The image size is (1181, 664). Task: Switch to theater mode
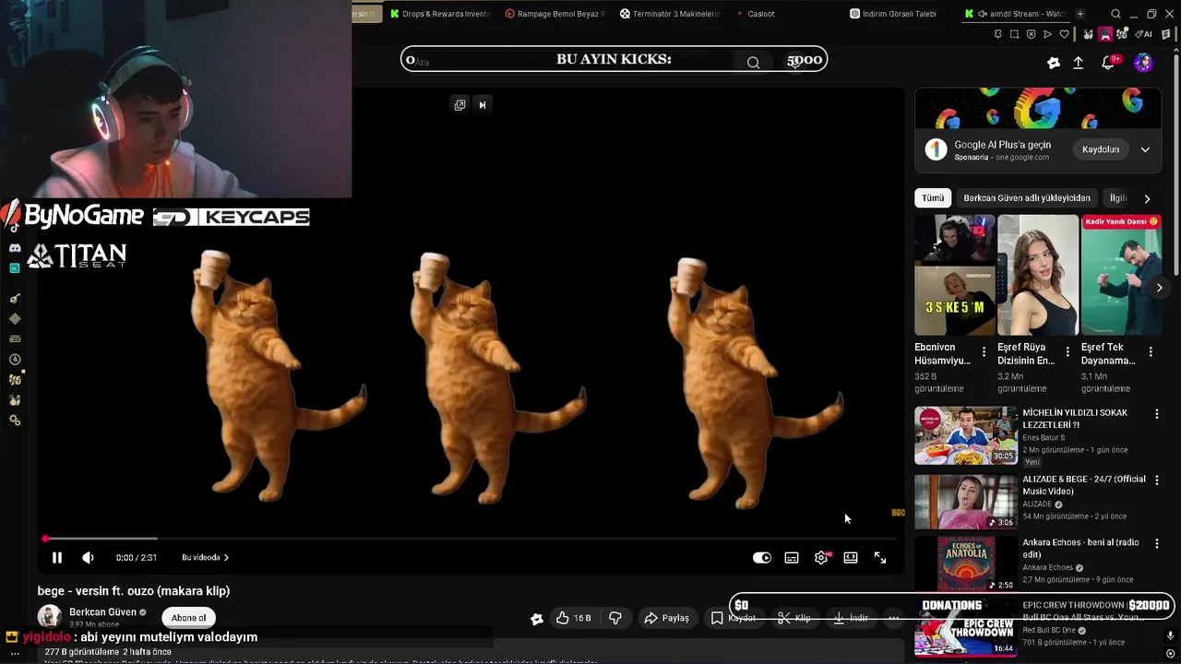851,557
